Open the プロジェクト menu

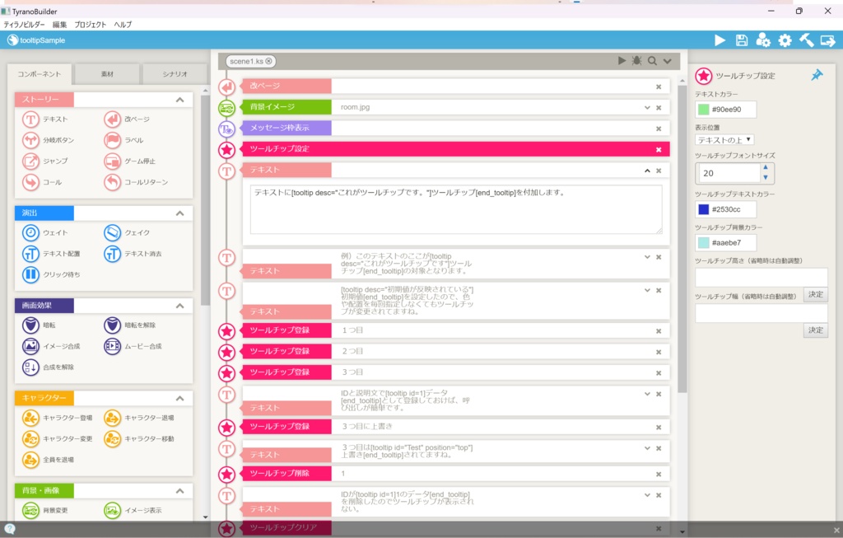click(90, 24)
